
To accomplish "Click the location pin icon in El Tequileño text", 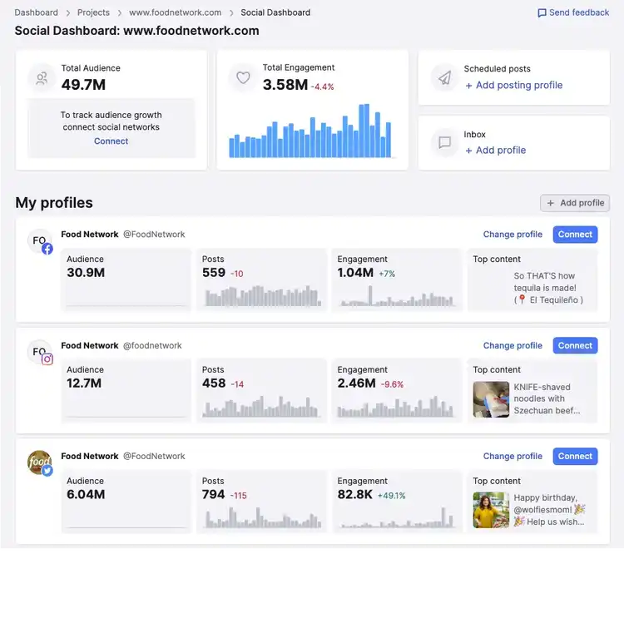I will point(522,299).
